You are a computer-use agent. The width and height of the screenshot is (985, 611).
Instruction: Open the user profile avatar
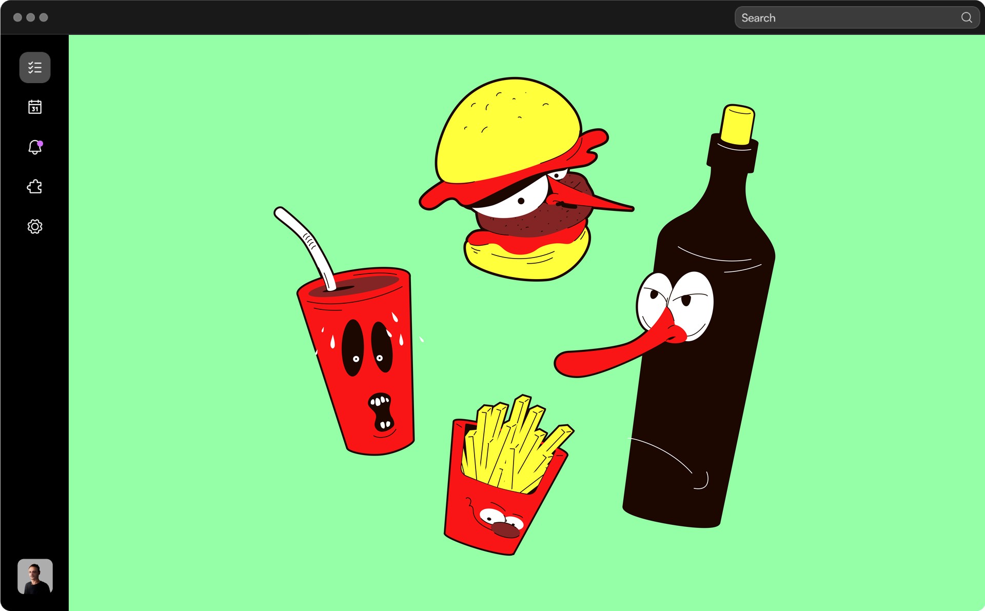pos(35,576)
